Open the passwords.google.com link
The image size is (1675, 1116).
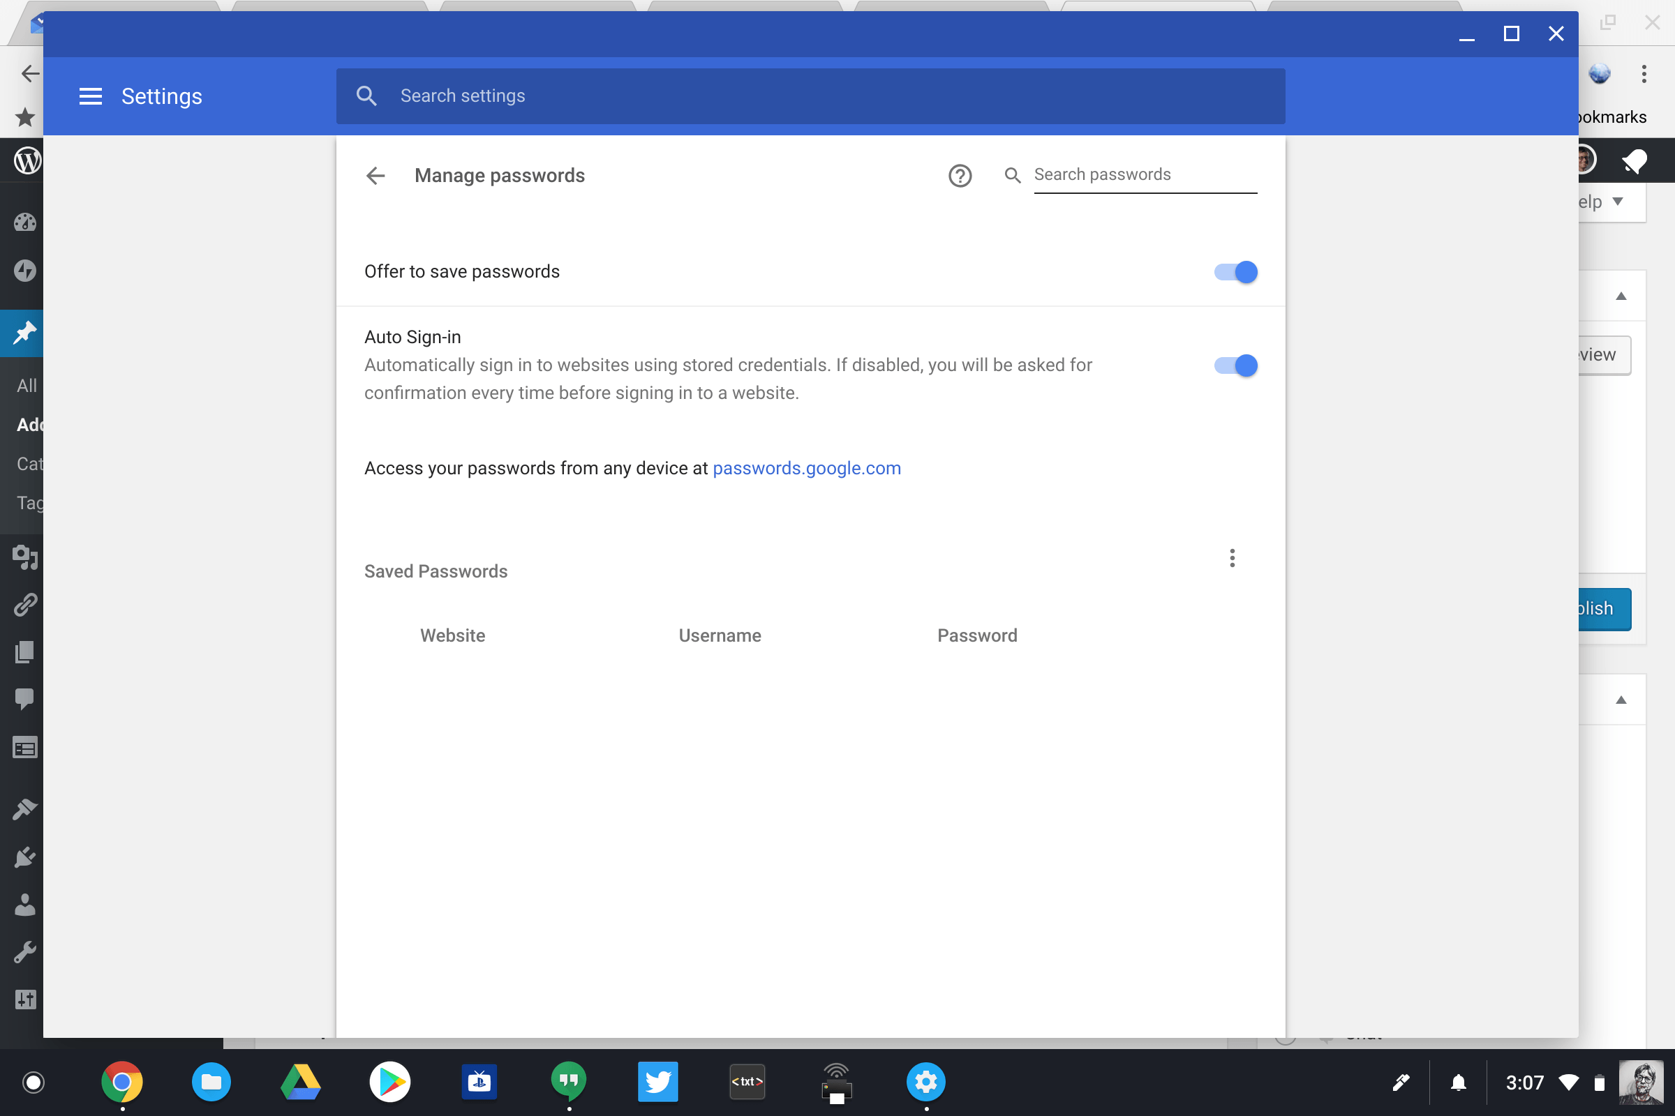click(806, 468)
